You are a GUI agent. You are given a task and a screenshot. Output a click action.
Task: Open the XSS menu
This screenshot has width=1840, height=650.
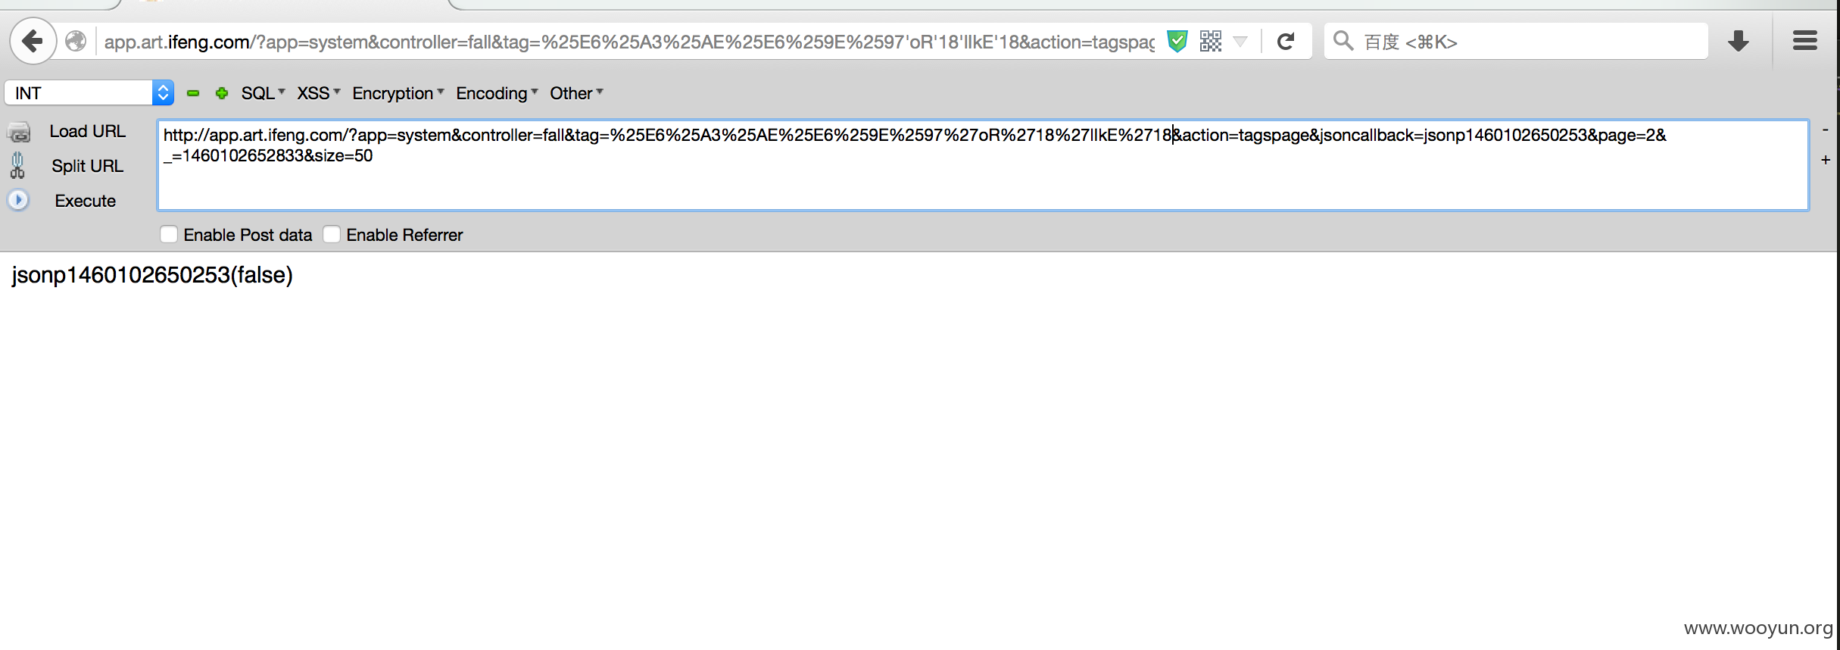click(318, 93)
